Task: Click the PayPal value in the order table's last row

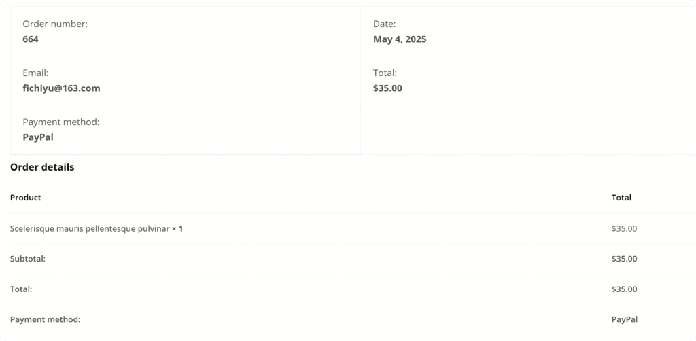Action: pyautogui.click(x=624, y=319)
